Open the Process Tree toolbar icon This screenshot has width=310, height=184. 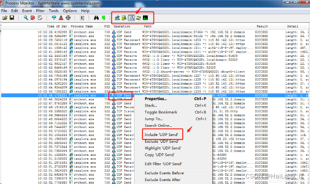click(x=82, y=18)
